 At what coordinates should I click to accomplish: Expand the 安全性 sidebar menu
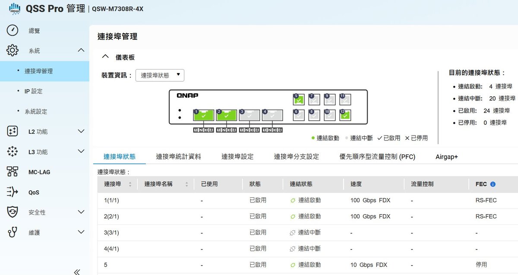click(x=81, y=212)
